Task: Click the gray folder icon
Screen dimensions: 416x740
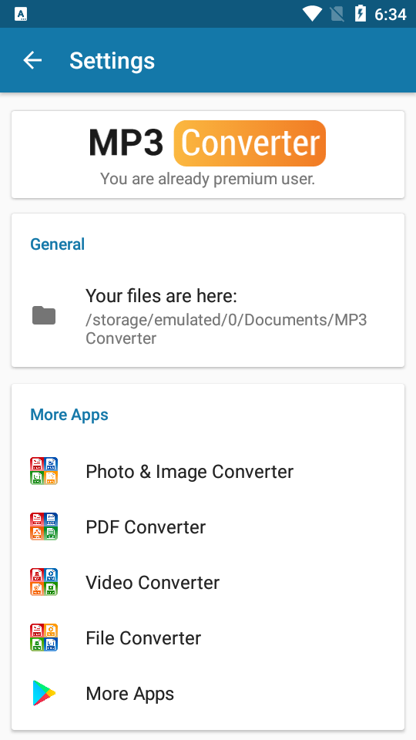Action: click(x=44, y=316)
